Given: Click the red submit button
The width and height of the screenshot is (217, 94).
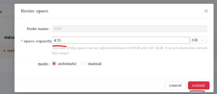Looking at the screenshot, I should click(198, 86).
